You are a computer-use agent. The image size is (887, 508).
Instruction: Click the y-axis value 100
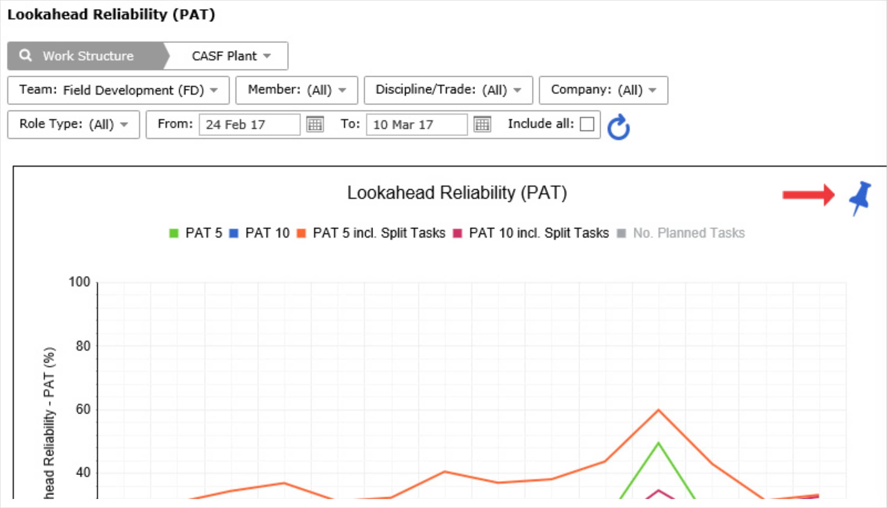click(x=79, y=282)
